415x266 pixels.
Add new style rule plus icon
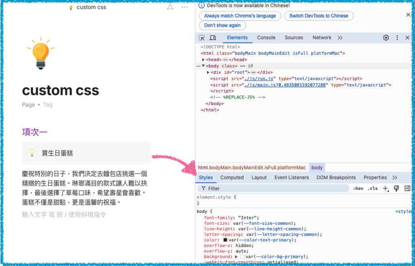point(386,189)
